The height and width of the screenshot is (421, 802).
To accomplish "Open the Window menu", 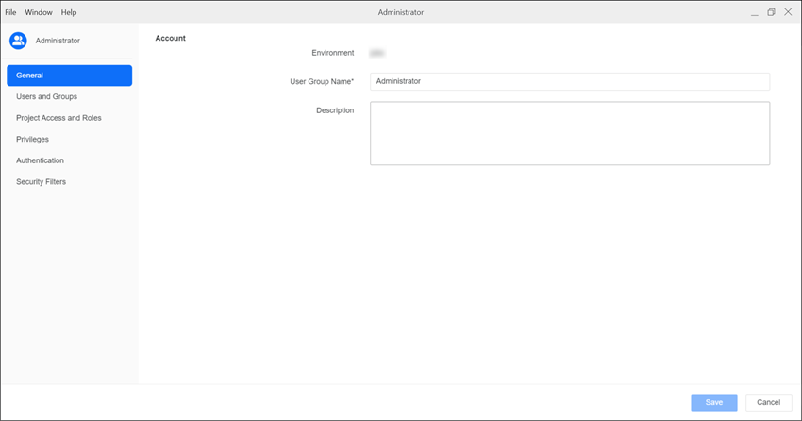I will coord(39,12).
